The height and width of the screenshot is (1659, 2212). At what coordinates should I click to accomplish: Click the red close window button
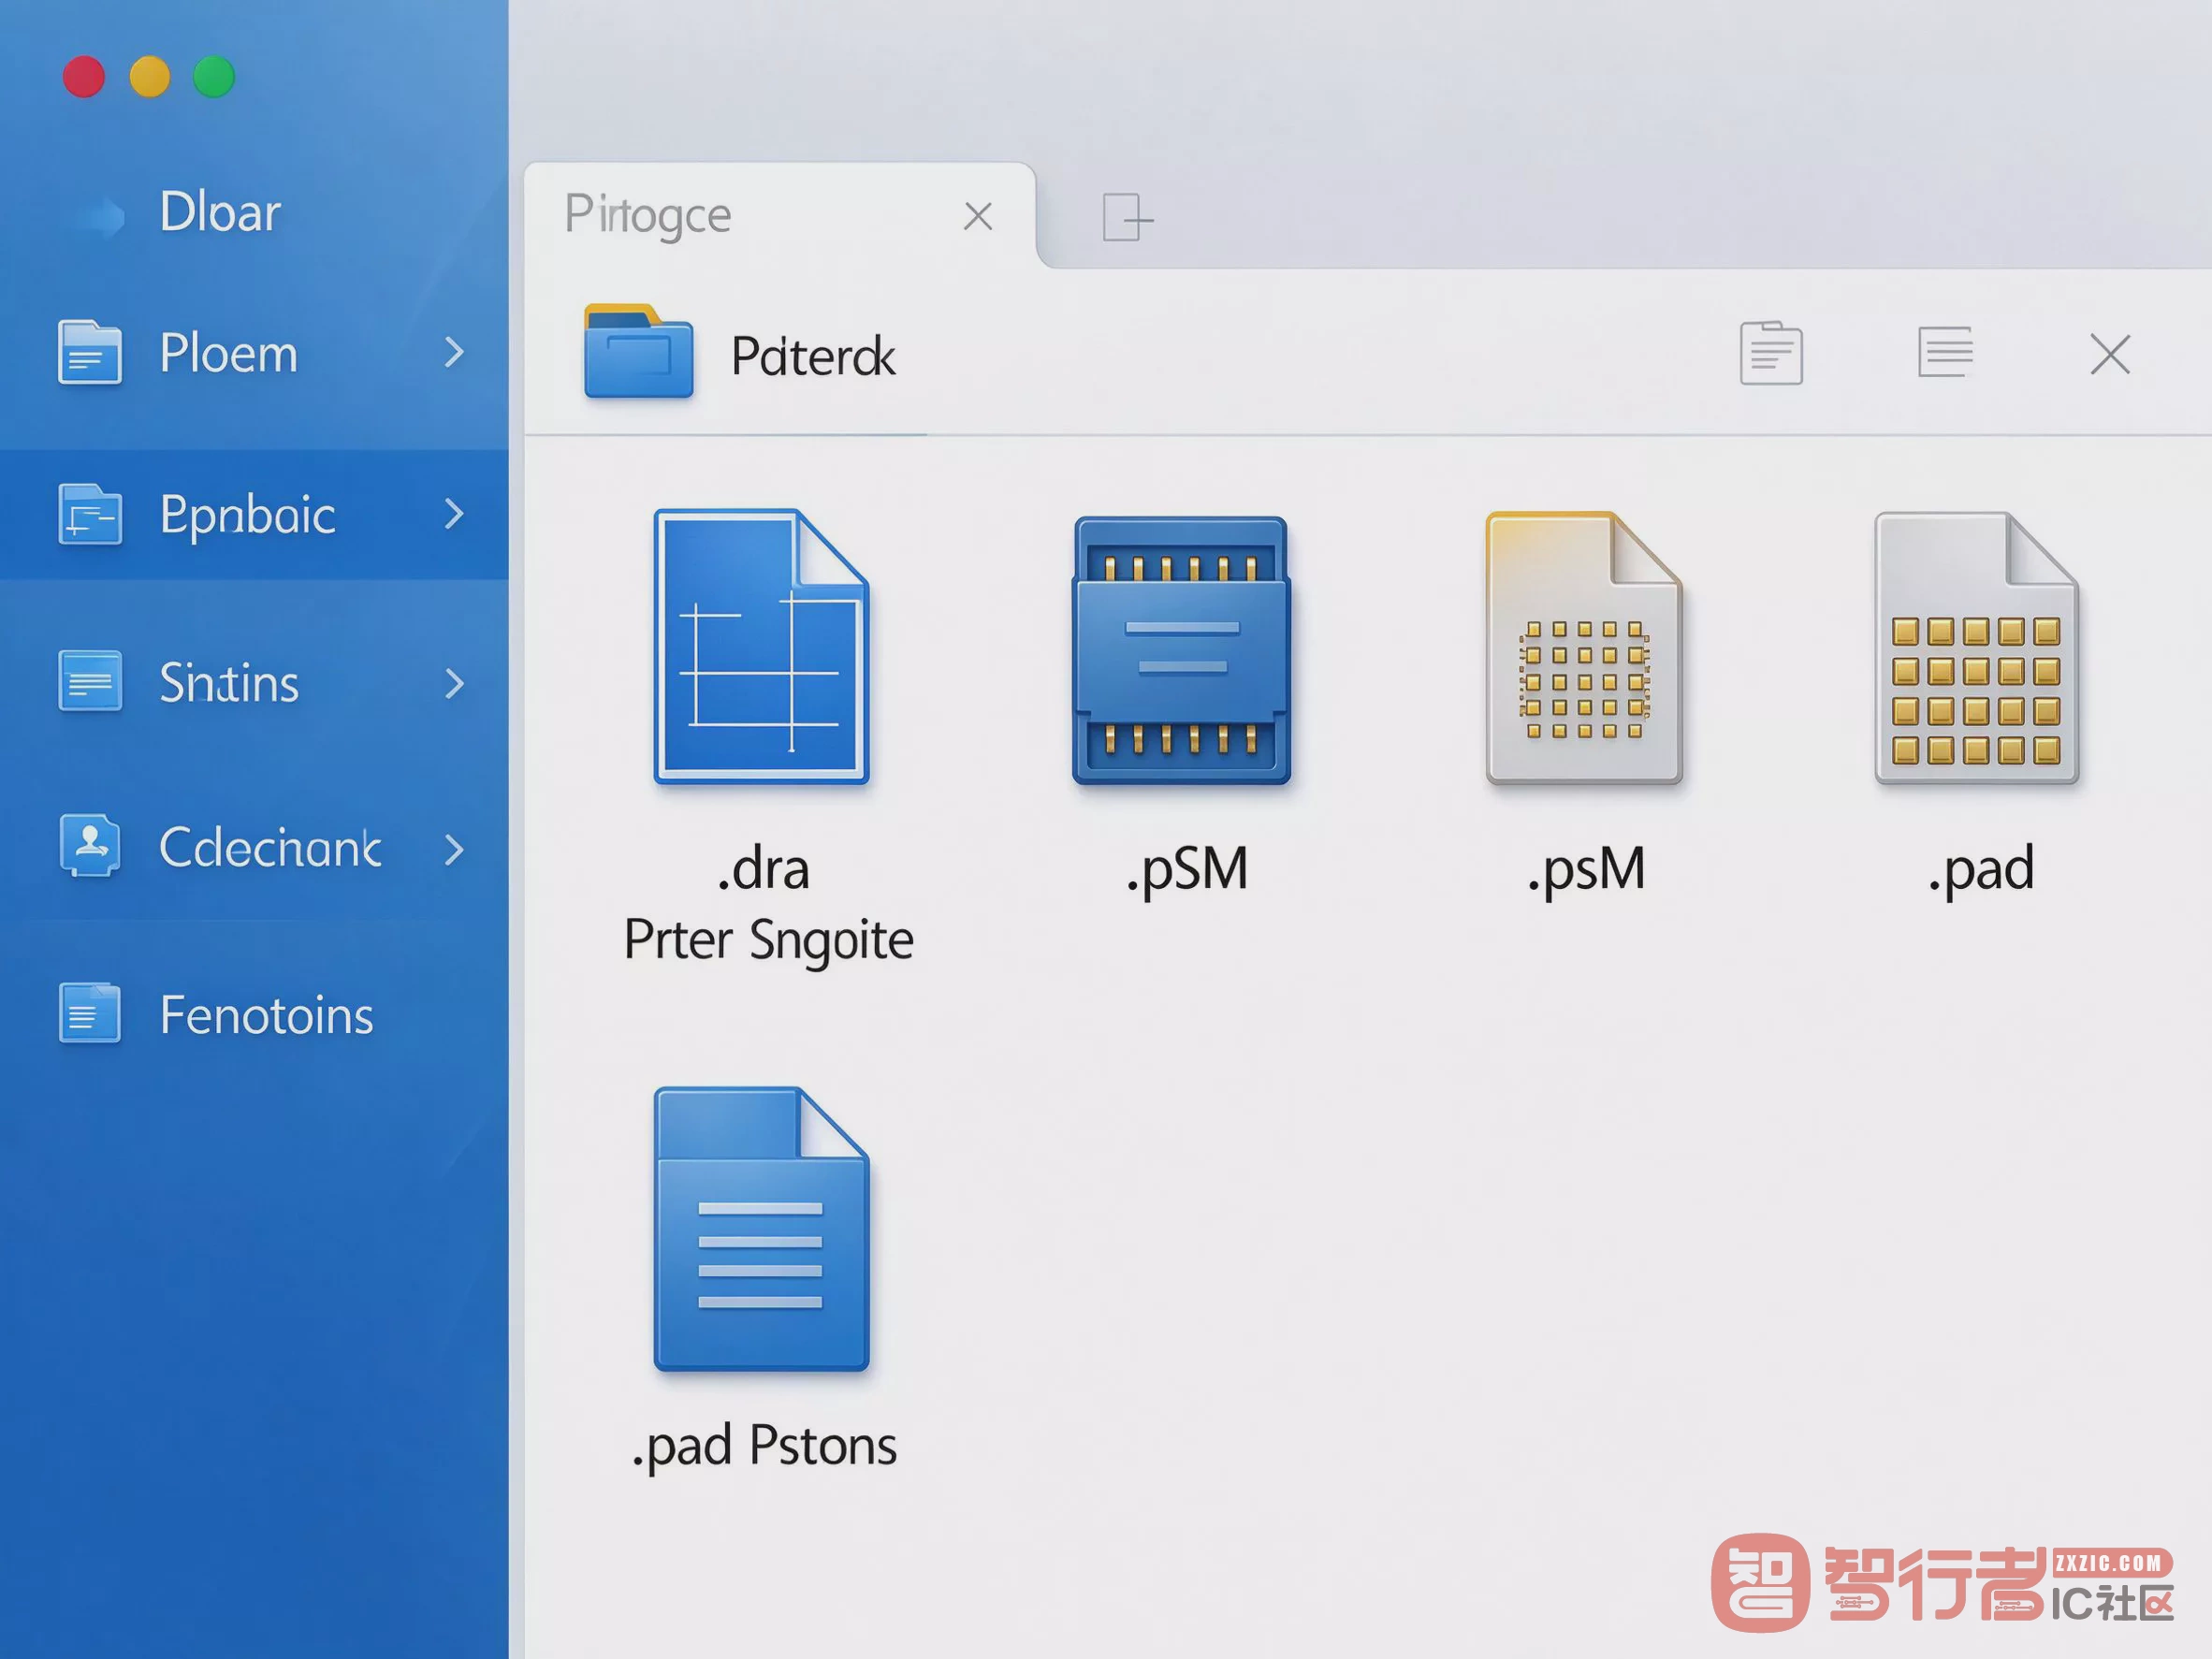point(84,77)
